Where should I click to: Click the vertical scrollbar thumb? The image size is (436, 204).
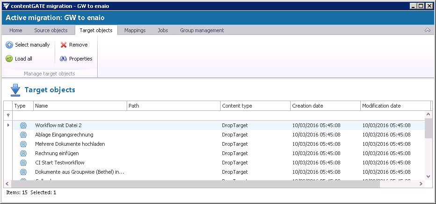coord(428,128)
